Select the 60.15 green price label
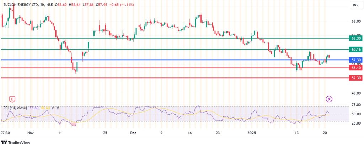Viewport: 364px width, 144px height. [356, 50]
